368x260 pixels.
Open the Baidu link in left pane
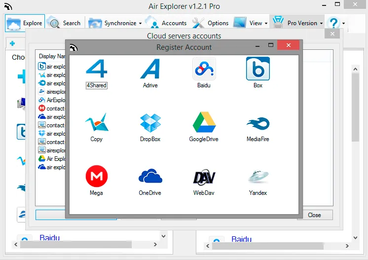pos(49,237)
